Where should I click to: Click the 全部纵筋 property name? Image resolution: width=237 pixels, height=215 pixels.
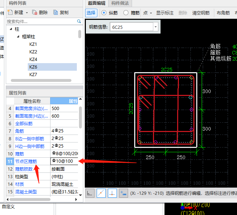click(x=24, y=123)
